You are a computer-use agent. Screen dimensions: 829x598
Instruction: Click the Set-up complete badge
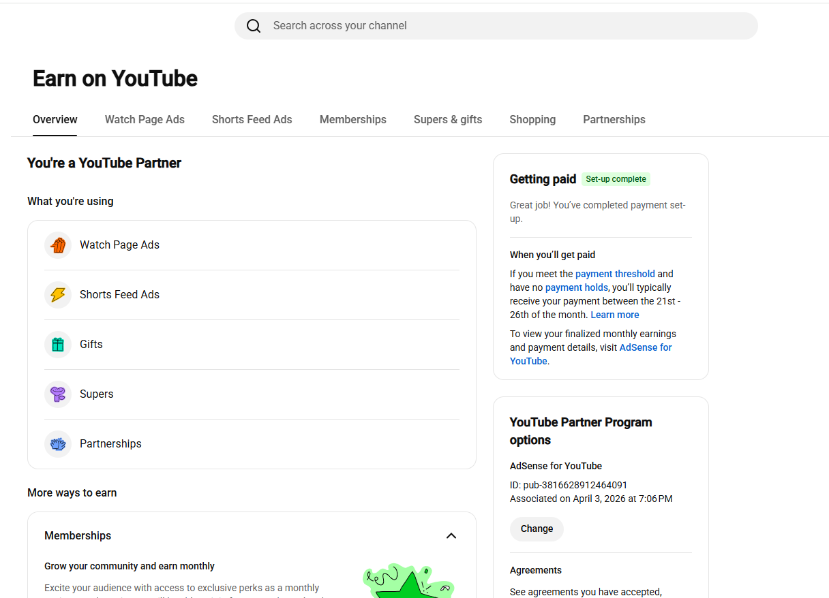(616, 179)
